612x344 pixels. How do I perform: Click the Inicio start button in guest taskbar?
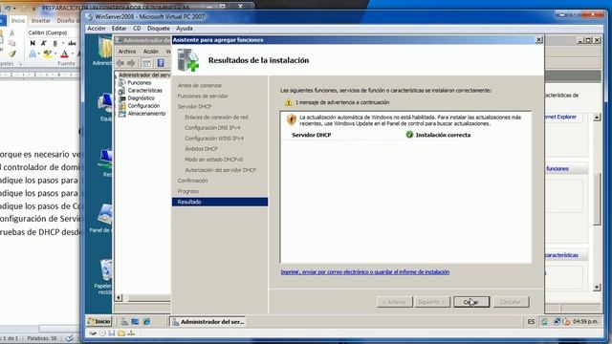click(99, 321)
